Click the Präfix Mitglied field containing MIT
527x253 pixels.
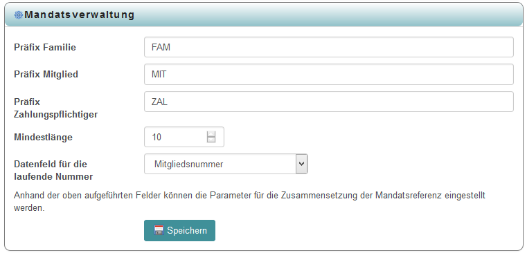(329, 74)
